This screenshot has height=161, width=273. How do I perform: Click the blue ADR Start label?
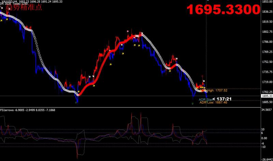(206, 99)
